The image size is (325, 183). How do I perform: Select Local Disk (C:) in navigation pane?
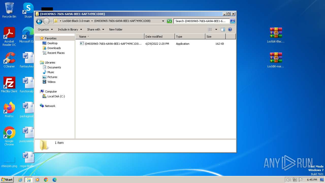pyautogui.click(x=56, y=96)
